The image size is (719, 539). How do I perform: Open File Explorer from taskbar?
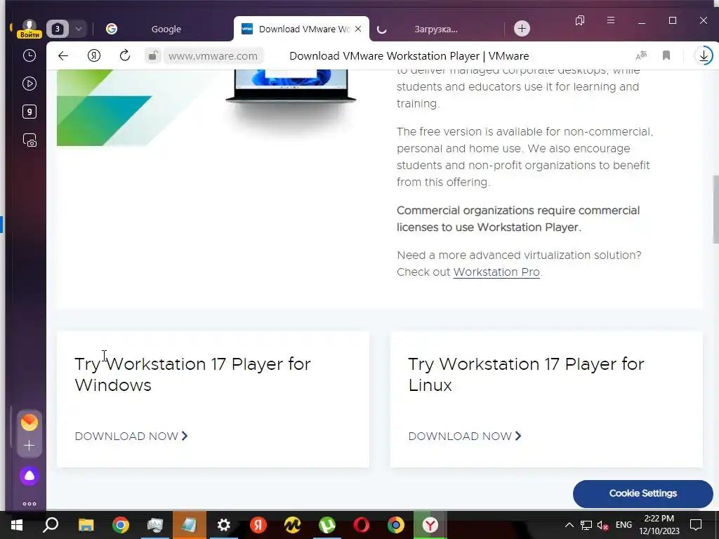[x=86, y=525]
